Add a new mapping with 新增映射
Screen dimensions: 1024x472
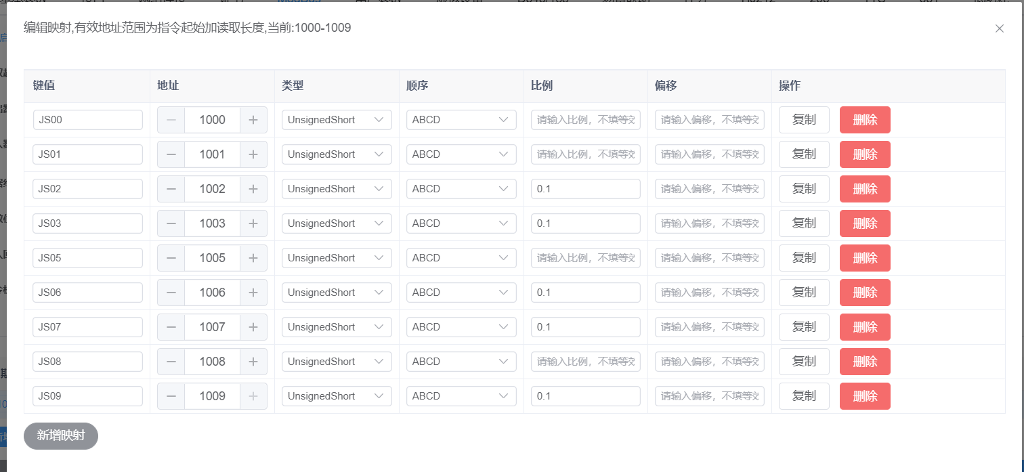pyautogui.click(x=61, y=435)
